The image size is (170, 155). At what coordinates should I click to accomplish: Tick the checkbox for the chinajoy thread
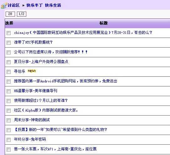8,33
